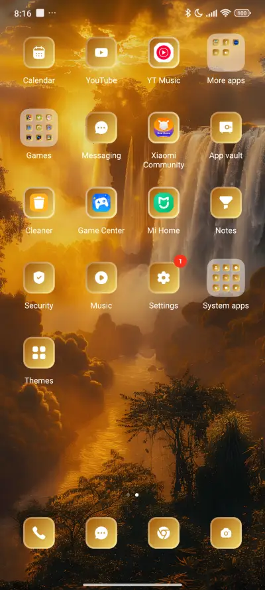Launch the Mi Home app

(163, 203)
